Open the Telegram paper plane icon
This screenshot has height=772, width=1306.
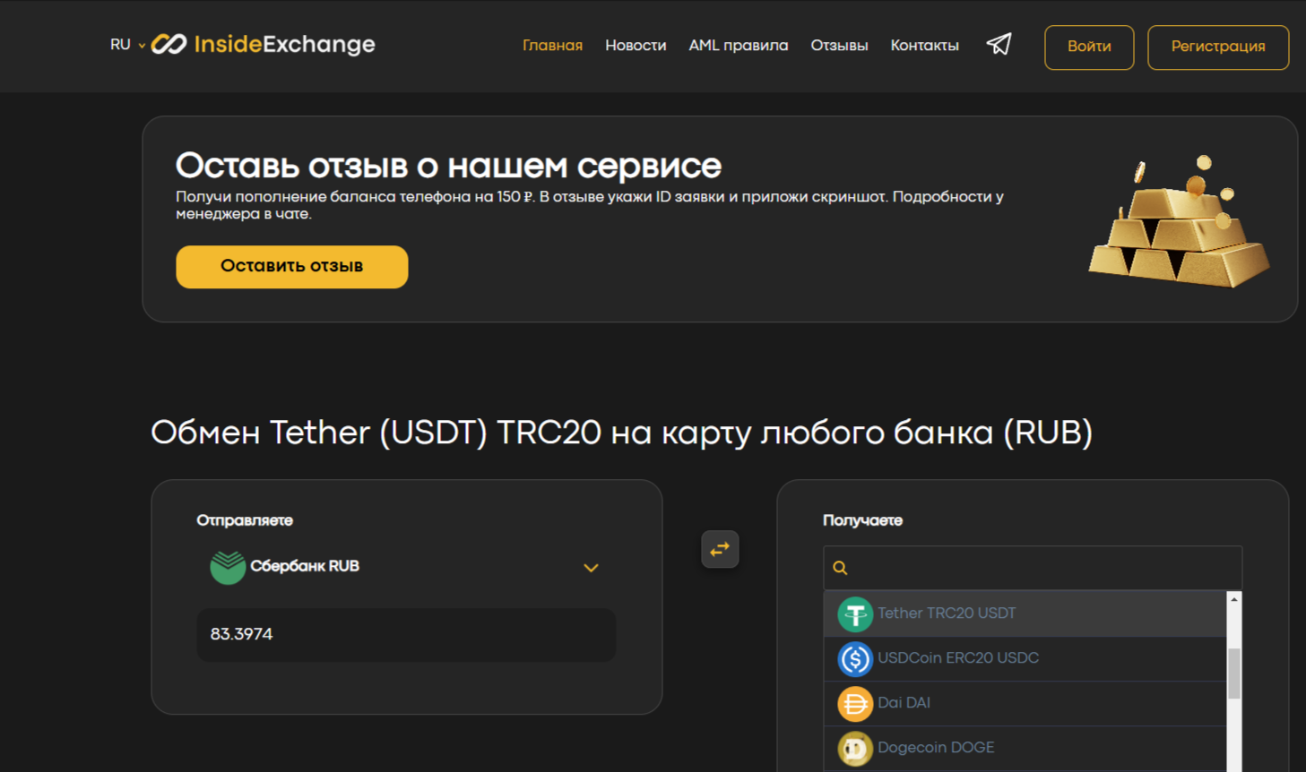pyautogui.click(x=999, y=44)
